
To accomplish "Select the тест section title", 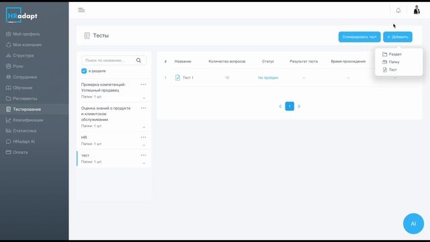I will coord(85,155).
